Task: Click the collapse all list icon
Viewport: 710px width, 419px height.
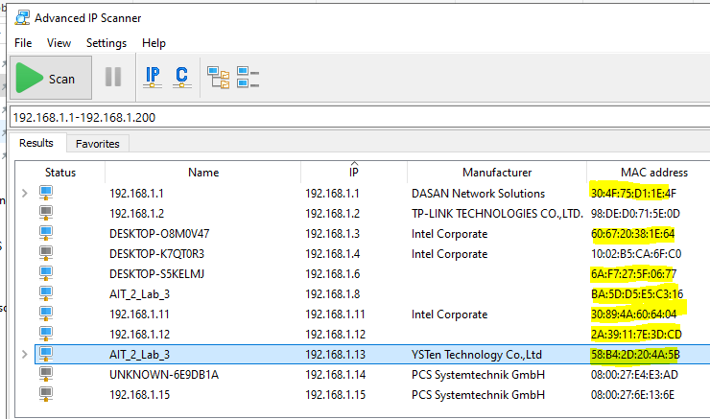Action: (248, 78)
